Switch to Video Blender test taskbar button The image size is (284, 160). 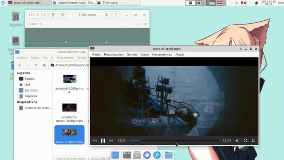(75, 3)
